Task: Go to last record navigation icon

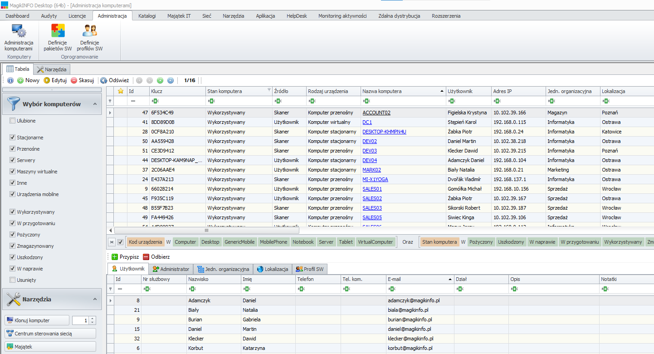Action: click(171, 80)
